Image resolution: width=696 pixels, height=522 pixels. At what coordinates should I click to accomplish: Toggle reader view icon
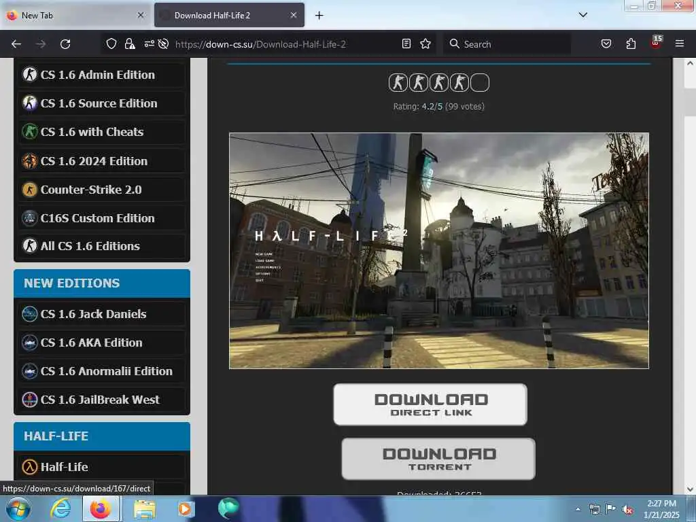[406, 43]
